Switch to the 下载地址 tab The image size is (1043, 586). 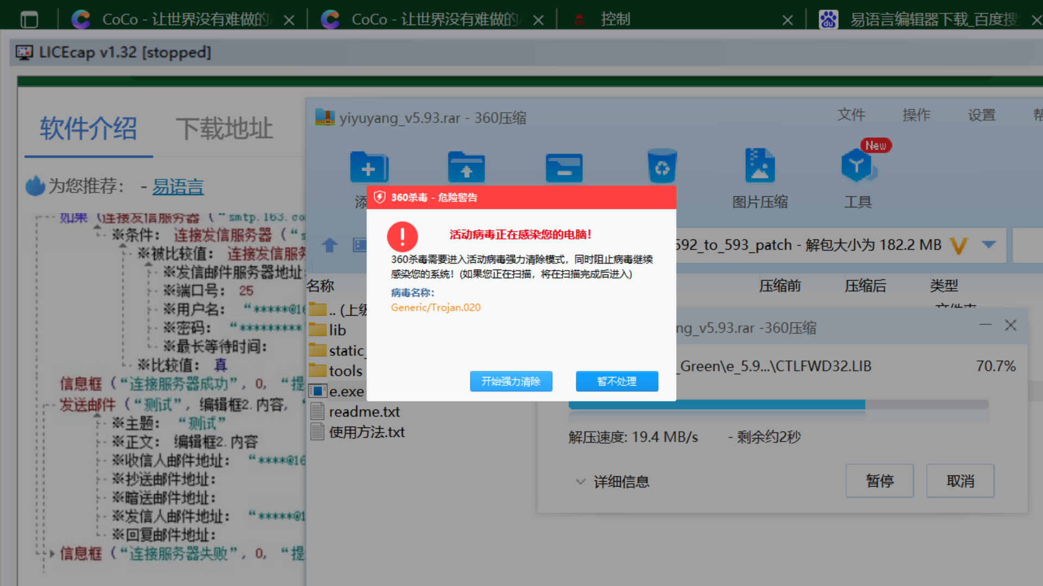tap(224, 129)
